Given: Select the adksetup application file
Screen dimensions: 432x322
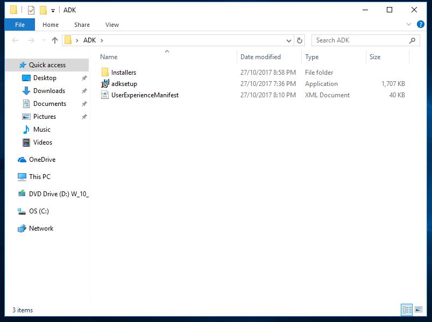Looking at the screenshot, I should click(x=124, y=84).
